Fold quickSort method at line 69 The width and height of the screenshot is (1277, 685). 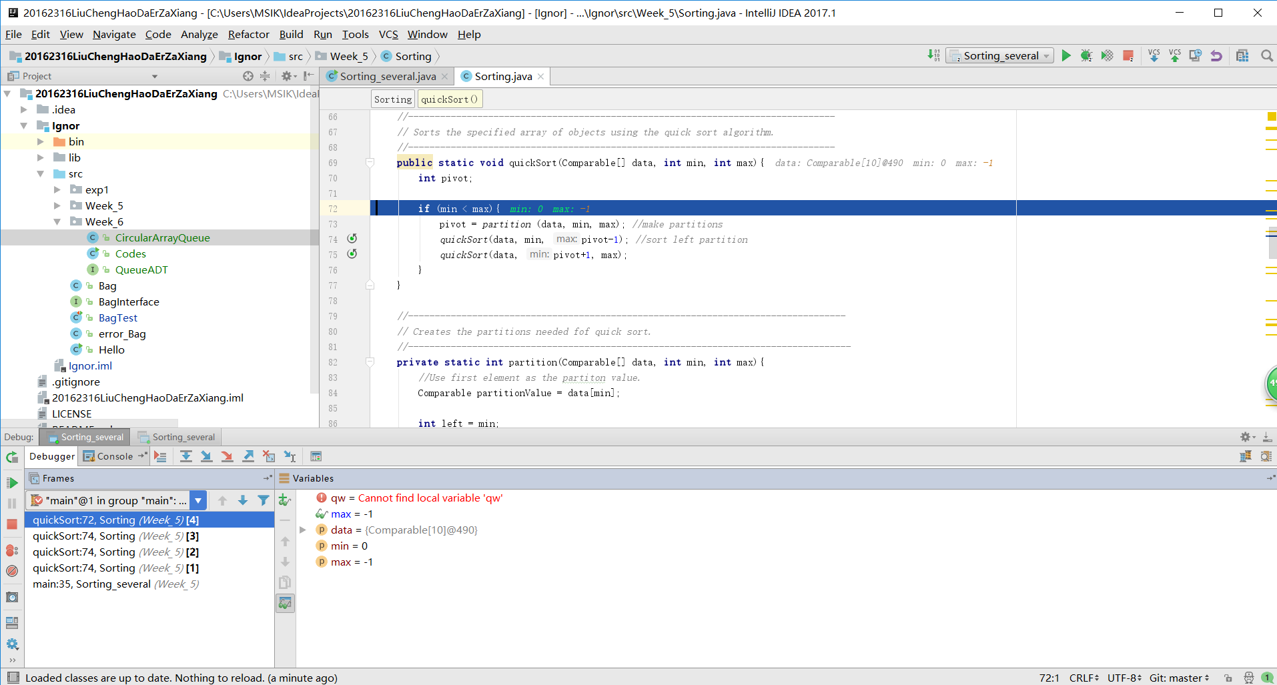pyautogui.click(x=370, y=162)
